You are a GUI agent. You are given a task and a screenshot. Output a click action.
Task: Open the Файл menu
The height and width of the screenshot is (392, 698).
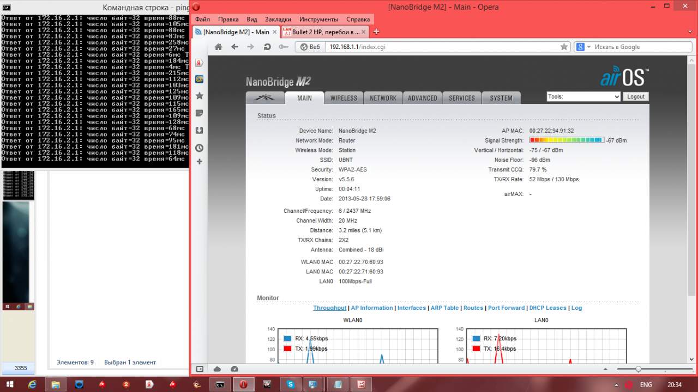202,19
